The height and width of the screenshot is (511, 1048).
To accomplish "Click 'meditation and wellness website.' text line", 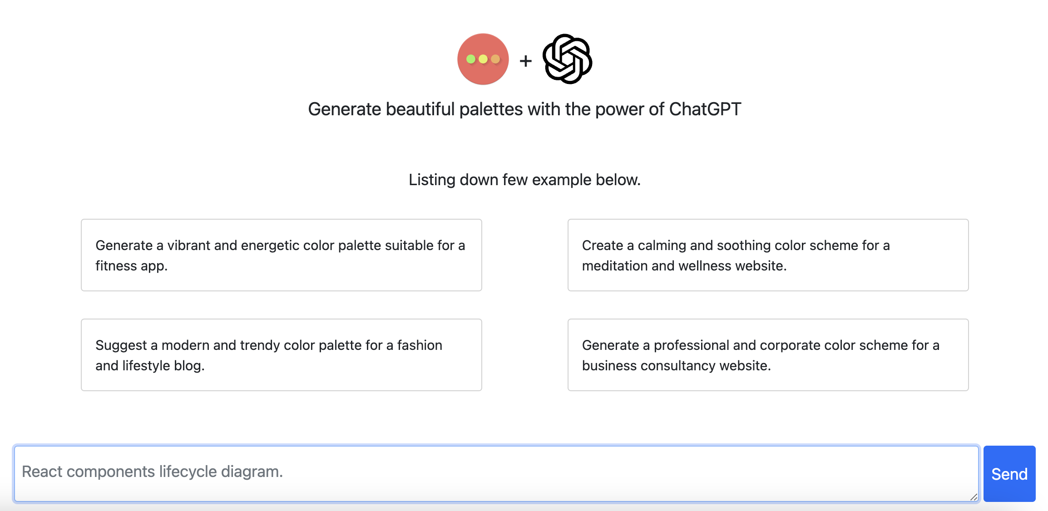I will coord(684,265).
